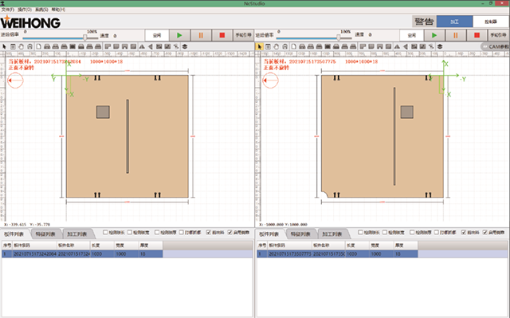The height and width of the screenshot is (318, 510).
Task: Switch to second tab in left list panel
Action: click(45, 234)
